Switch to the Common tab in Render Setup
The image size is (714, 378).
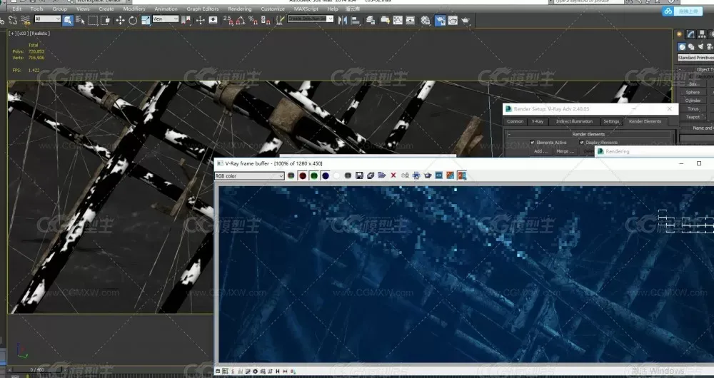point(515,121)
